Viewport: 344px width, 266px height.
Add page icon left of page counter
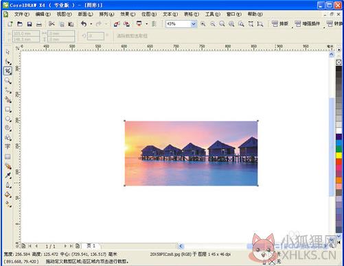pyautogui.click(x=23, y=246)
